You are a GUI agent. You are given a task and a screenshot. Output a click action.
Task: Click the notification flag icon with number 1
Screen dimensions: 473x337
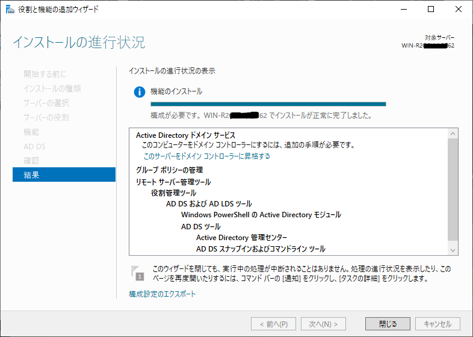click(x=138, y=273)
